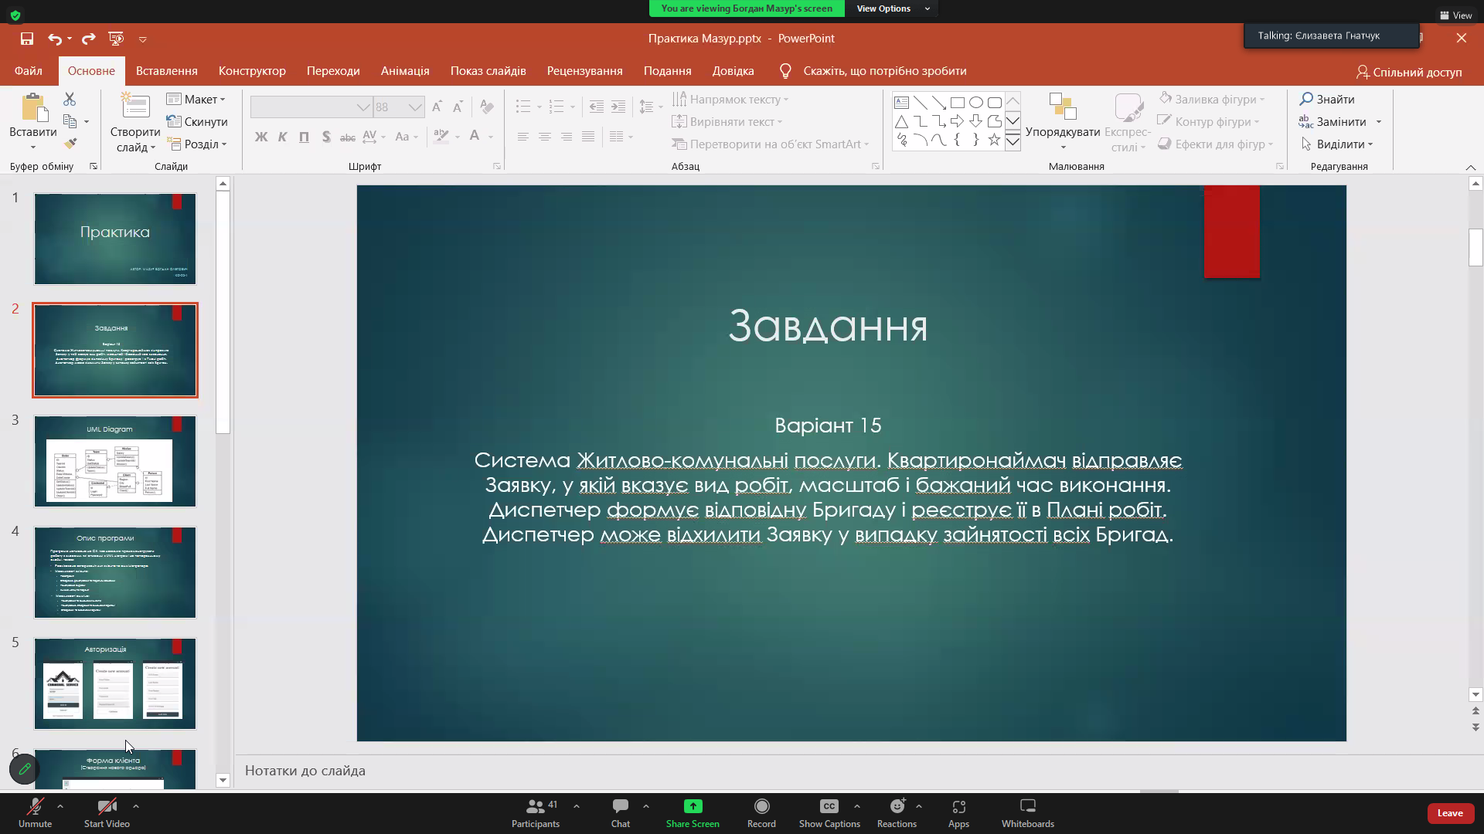The height and width of the screenshot is (834, 1484).
Task: Click the Спільний доступ share button
Action: [x=1409, y=72]
